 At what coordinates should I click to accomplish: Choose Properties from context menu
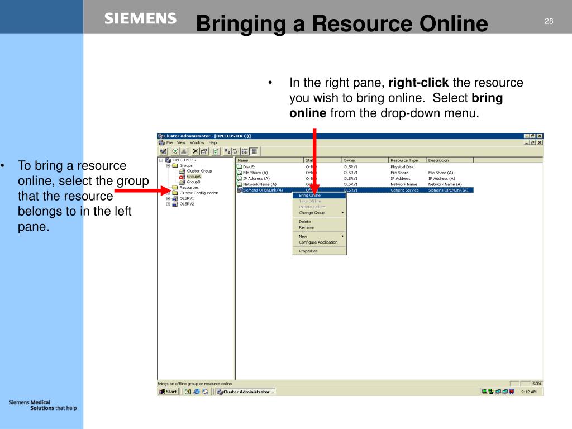tap(319, 251)
